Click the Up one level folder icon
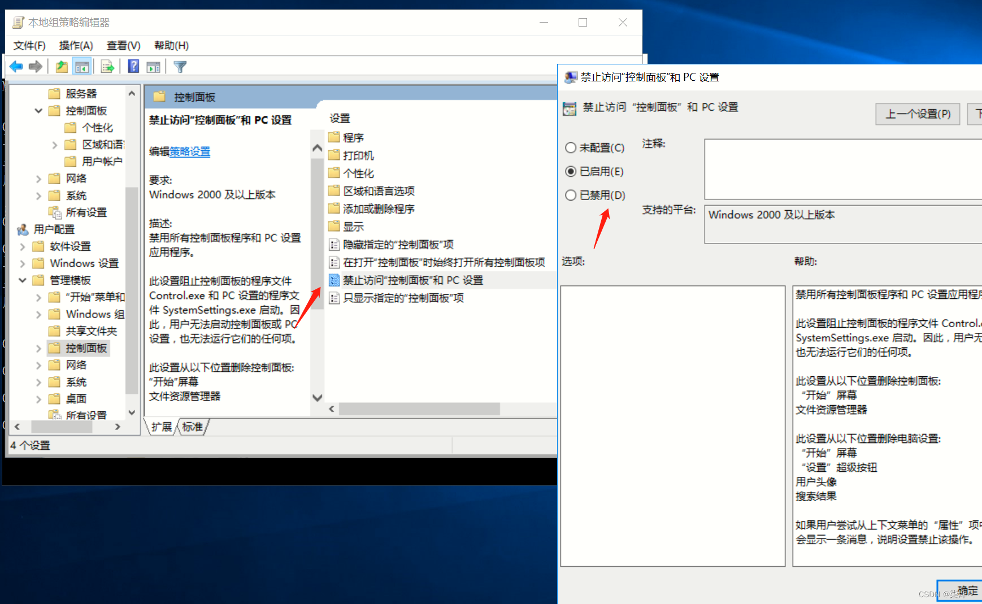The image size is (982, 604). tap(62, 67)
